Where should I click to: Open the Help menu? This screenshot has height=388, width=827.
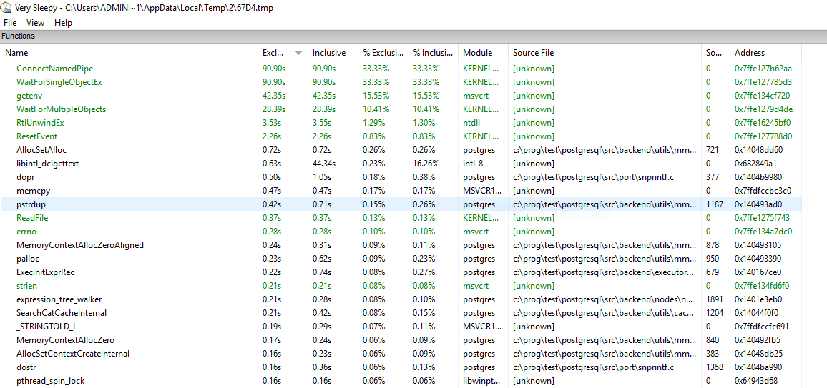pos(63,23)
